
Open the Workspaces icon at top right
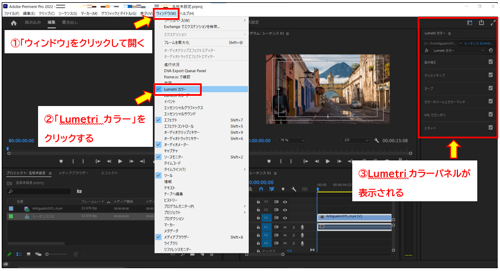click(x=470, y=23)
